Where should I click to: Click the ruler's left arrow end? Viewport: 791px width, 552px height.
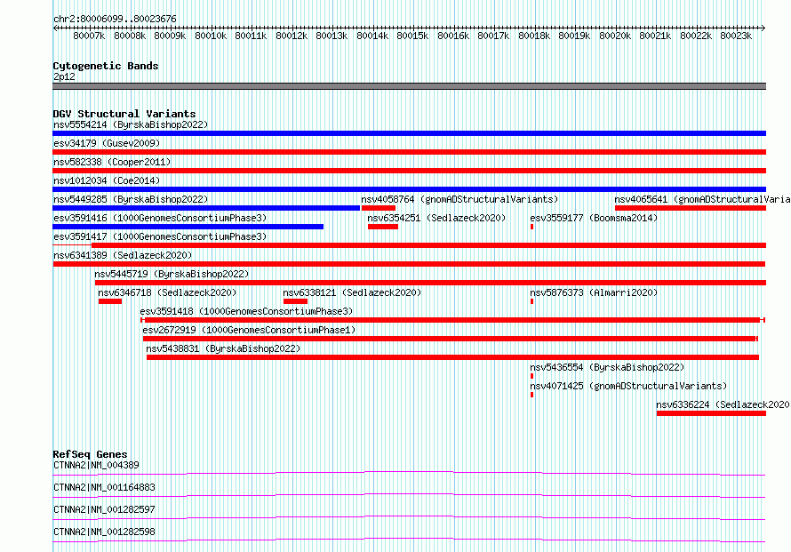[55, 28]
